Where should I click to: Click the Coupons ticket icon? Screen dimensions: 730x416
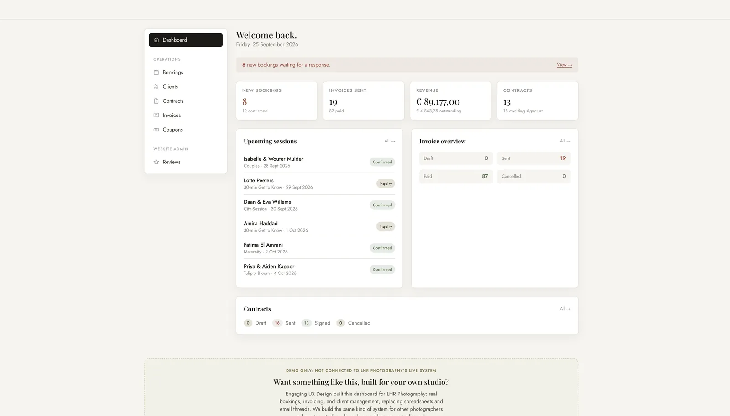(x=156, y=130)
